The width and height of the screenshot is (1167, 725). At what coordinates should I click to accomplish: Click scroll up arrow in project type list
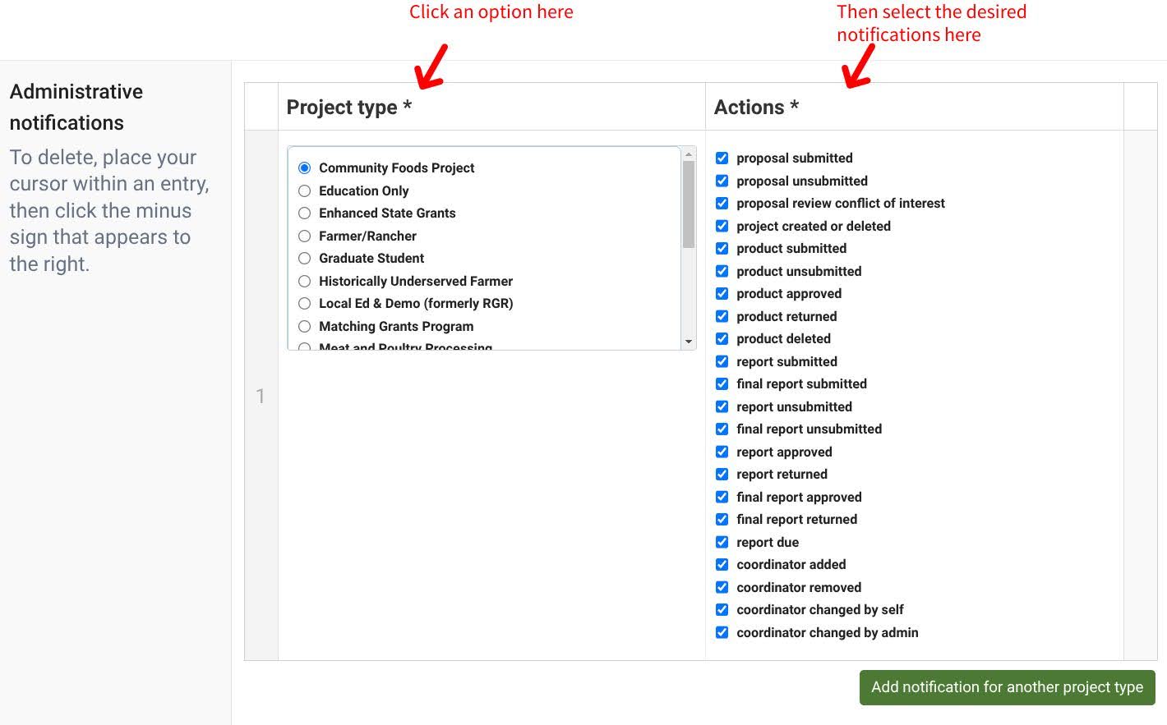pos(689,154)
